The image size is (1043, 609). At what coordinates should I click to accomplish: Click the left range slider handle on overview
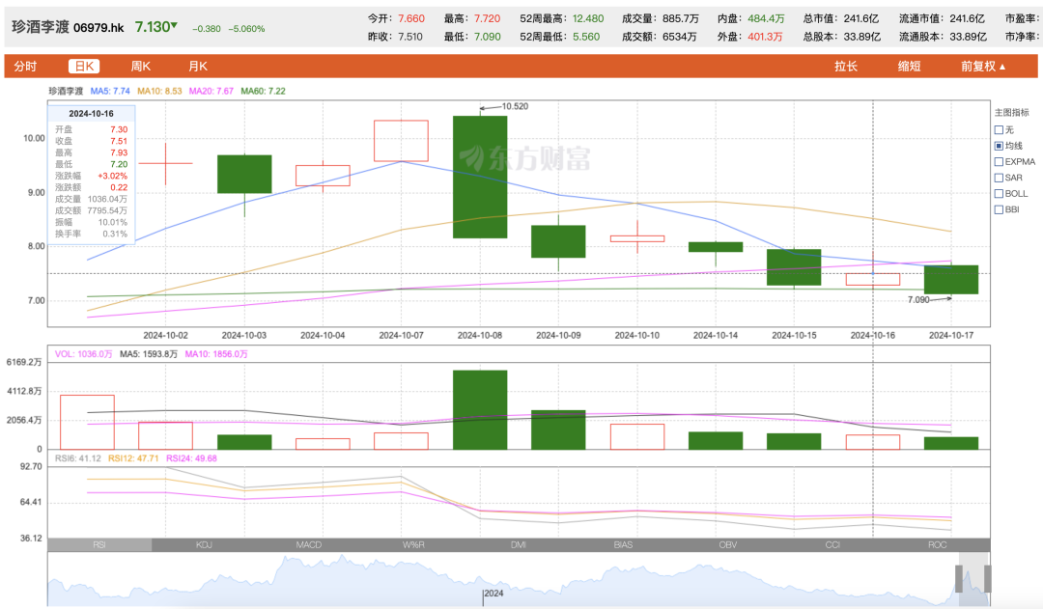click(x=959, y=578)
